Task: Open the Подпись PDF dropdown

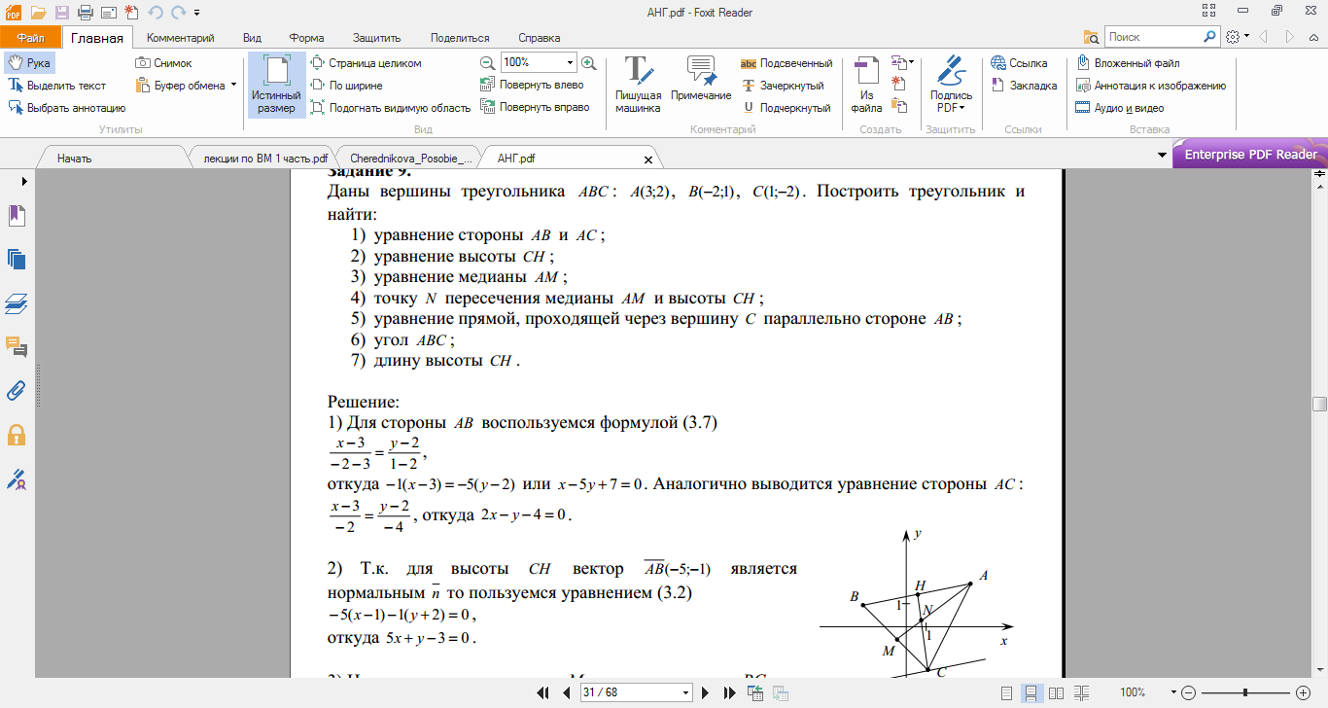Action: click(x=951, y=85)
